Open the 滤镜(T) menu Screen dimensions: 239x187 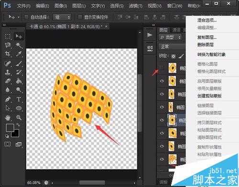pos(136,6)
